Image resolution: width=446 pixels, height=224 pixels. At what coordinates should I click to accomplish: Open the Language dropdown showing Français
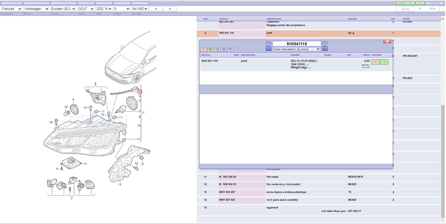[12, 9]
